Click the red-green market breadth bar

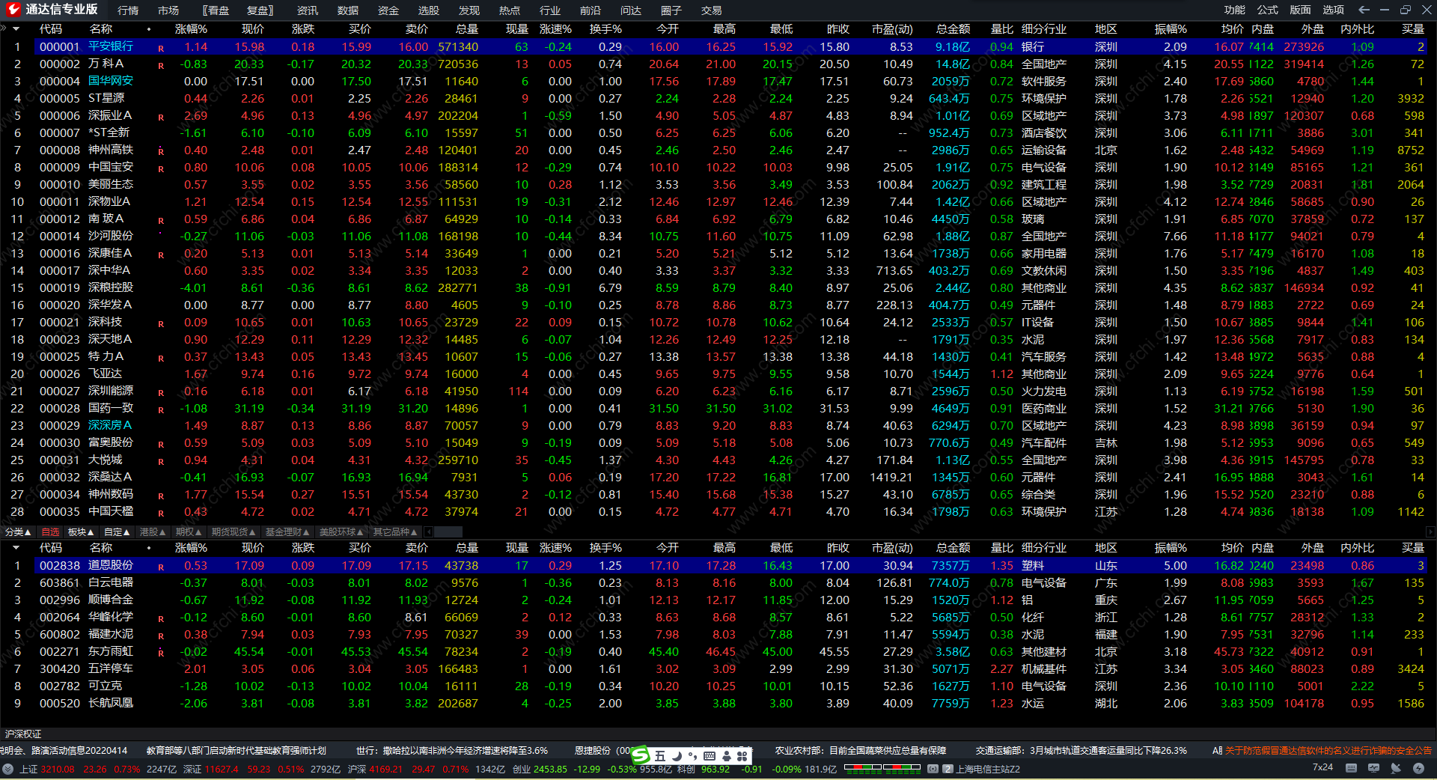(x=863, y=767)
